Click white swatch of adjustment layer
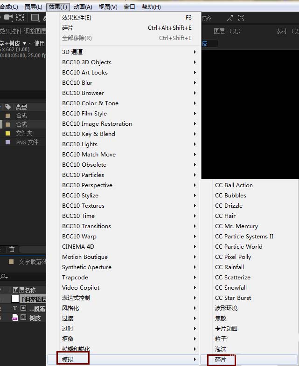The image size is (299, 366). point(15,299)
